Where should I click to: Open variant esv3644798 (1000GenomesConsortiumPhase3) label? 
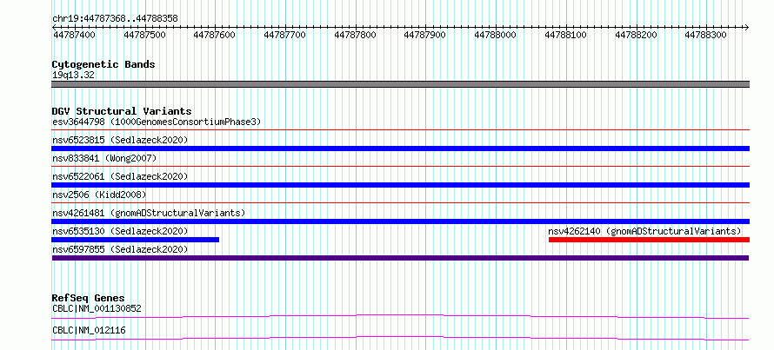[157, 122]
